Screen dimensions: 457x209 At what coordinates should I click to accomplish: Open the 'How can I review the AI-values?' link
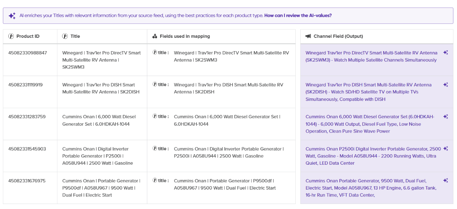[x=298, y=15]
